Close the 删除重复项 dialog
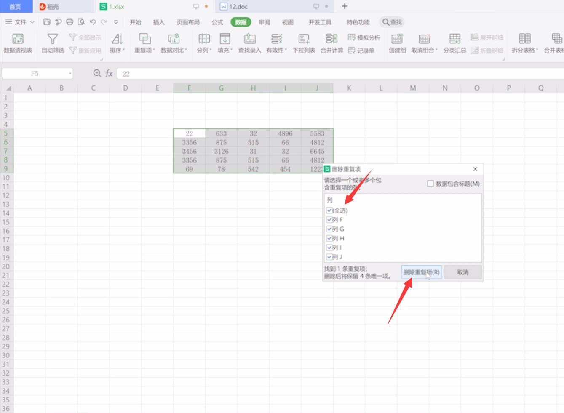The image size is (564, 413). 475,169
